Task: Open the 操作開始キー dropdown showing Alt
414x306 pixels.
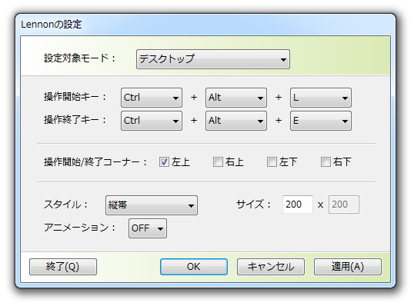Action: [236, 98]
